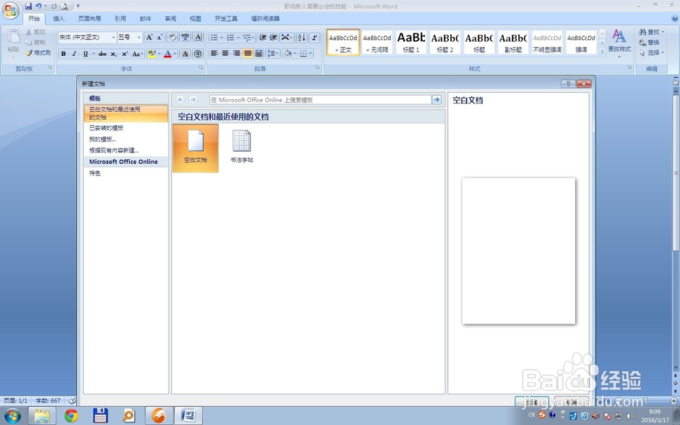Switch to the 开发工具 ribbon tab
This screenshot has height=425, width=680.
[x=226, y=18]
